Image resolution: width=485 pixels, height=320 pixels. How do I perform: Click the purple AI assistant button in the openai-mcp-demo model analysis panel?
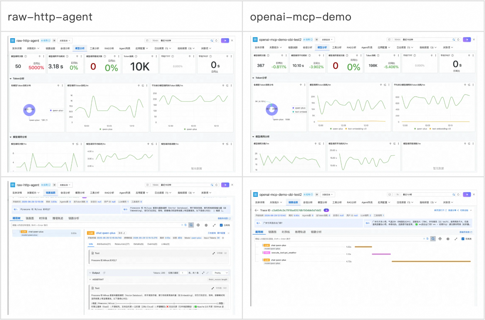[x=467, y=40]
